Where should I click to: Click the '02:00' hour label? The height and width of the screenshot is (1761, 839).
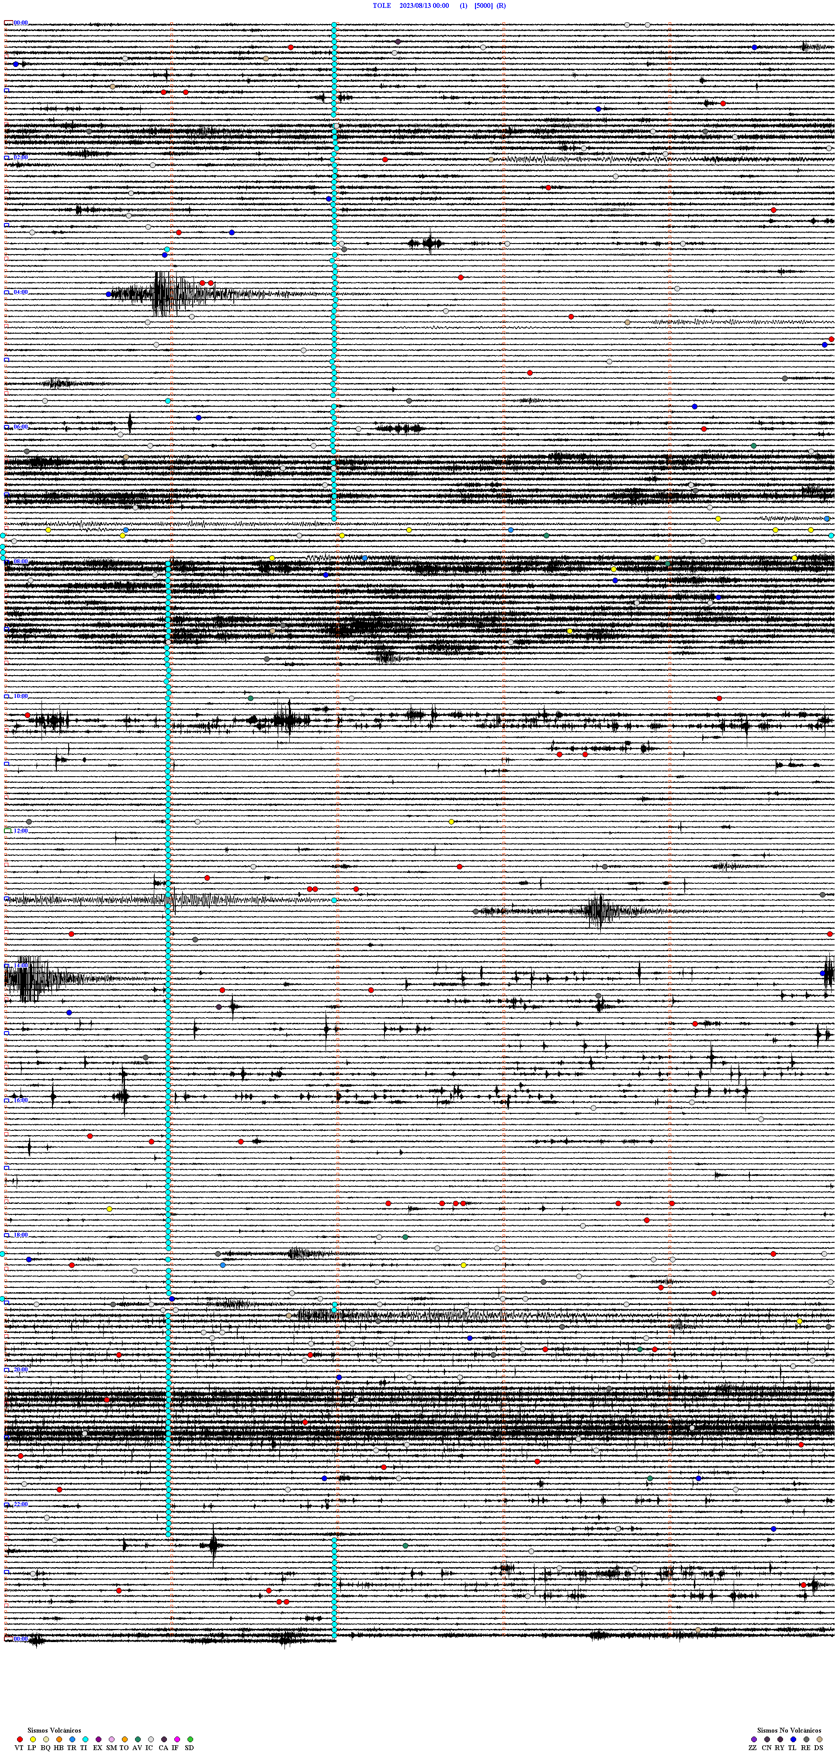(x=21, y=158)
